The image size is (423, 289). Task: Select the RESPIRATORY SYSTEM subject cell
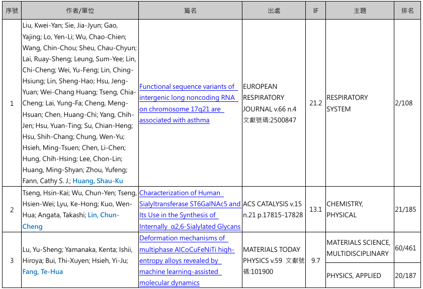pos(347,103)
